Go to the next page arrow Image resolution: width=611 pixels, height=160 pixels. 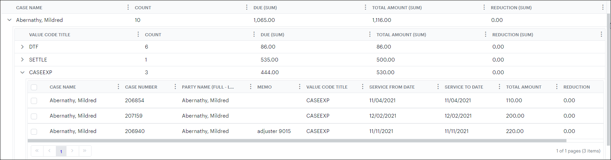(x=72, y=151)
